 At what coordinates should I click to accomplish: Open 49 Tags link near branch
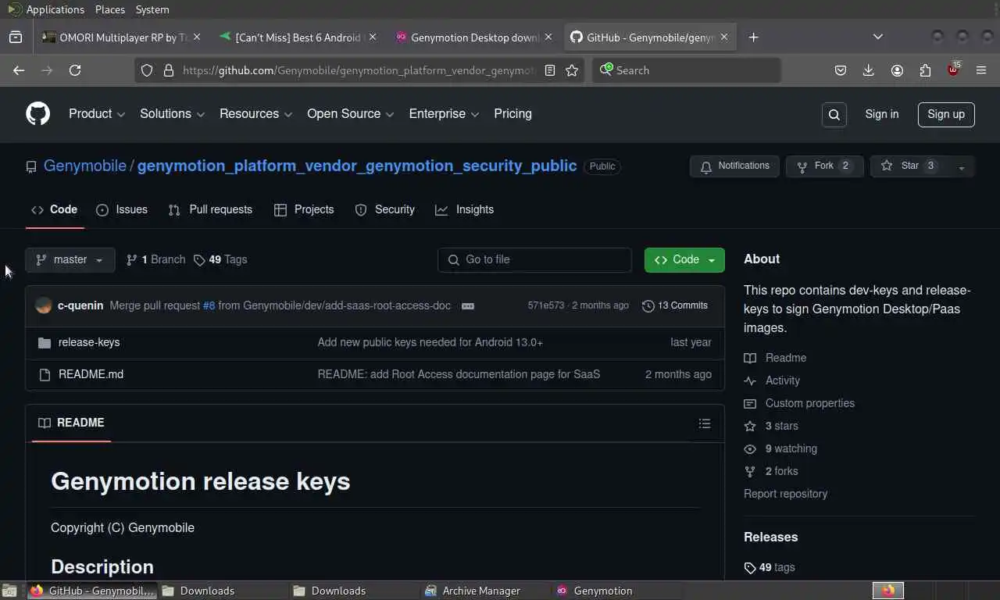tap(220, 260)
